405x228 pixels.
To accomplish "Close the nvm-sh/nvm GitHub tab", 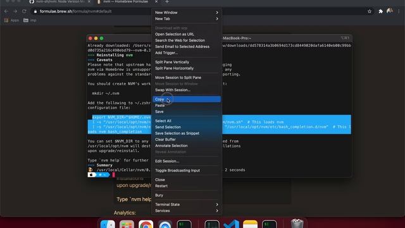I will (x=89, y=2).
